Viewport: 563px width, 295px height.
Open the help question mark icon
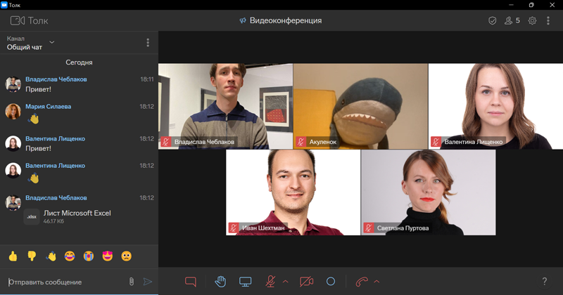(x=545, y=282)
